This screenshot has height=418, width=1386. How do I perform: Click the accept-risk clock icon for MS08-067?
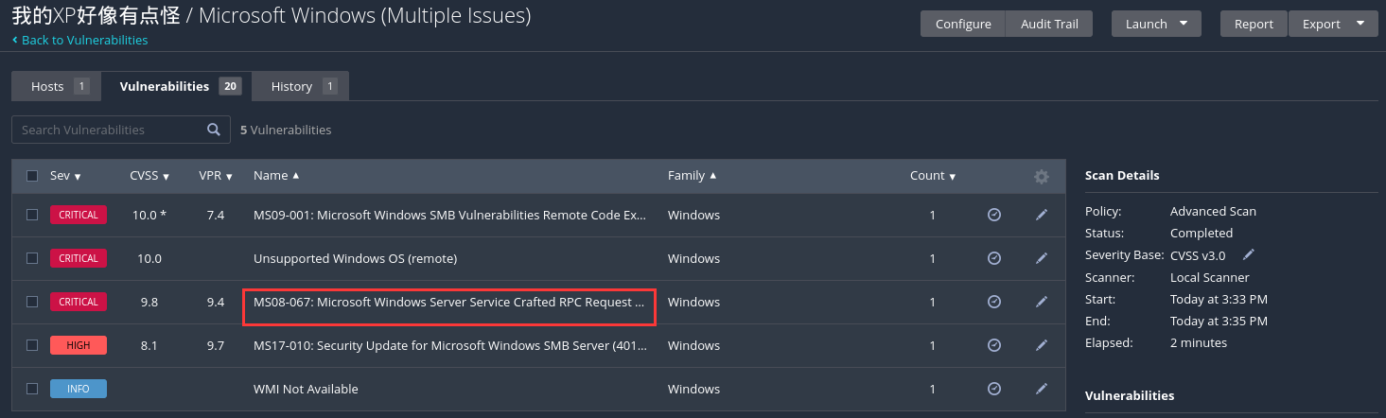click(x=994, y=302)
